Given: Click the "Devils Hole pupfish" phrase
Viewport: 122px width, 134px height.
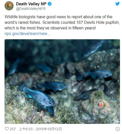Looking at the screenshot, I should coord(102,22).
